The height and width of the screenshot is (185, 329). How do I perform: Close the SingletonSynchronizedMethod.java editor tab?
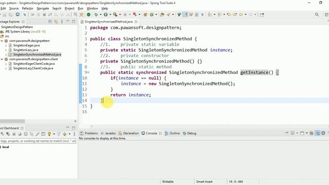click(136, 22)
